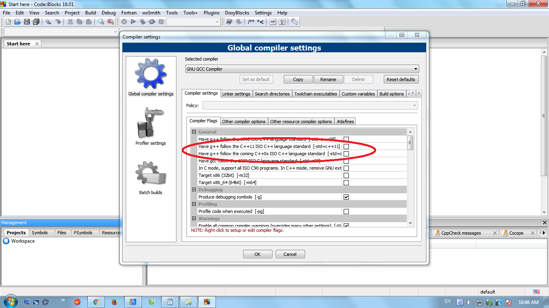Close the Start here editor tab
This screenshot has height=308, width=549.
coord(37,44)
